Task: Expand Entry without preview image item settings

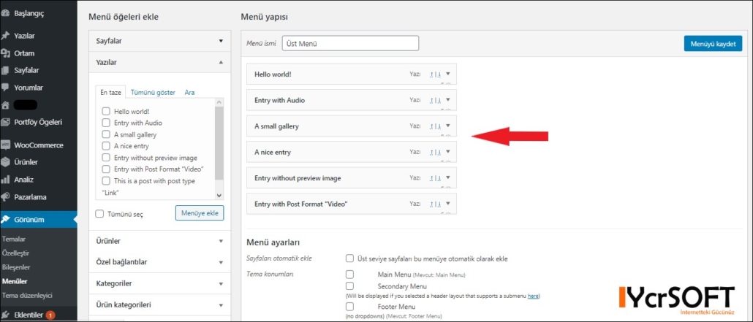Action: (x=448, y=177)
